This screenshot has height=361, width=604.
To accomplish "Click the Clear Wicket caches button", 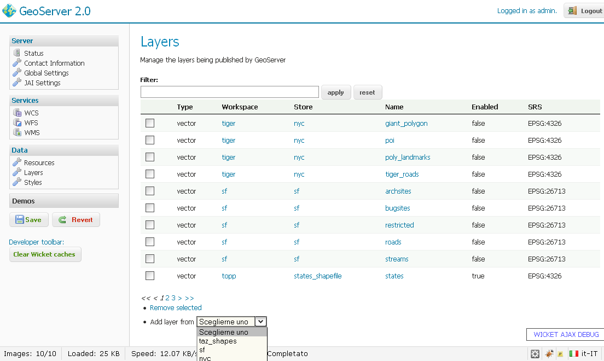I will (45, 254).
